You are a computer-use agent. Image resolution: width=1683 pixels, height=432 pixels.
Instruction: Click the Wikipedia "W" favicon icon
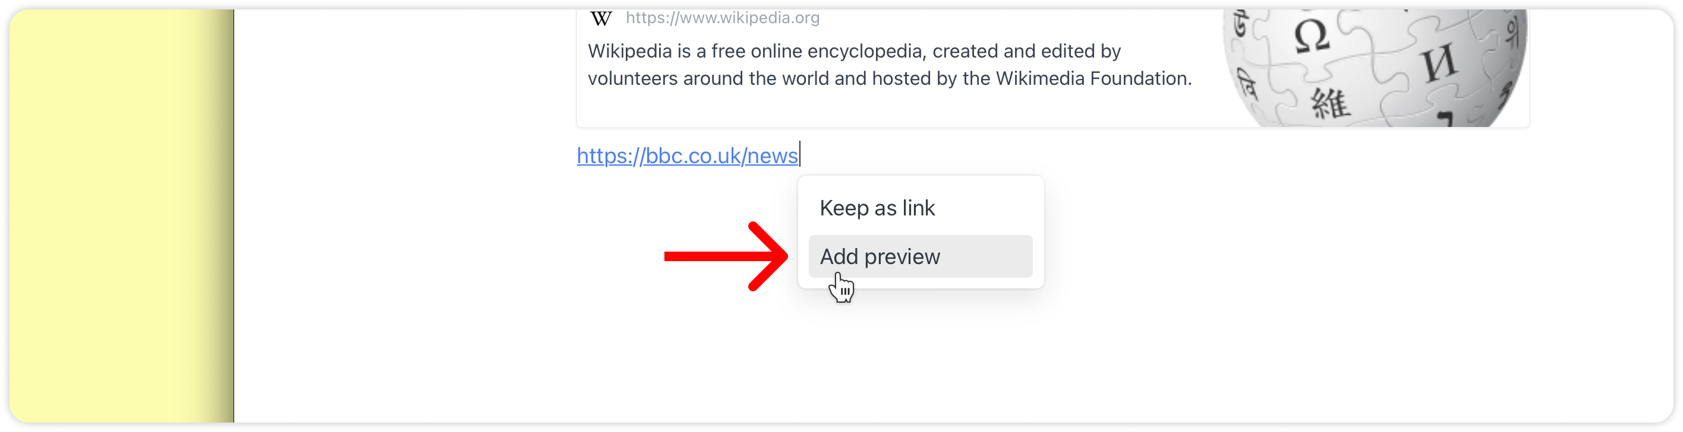coord(600,18)
